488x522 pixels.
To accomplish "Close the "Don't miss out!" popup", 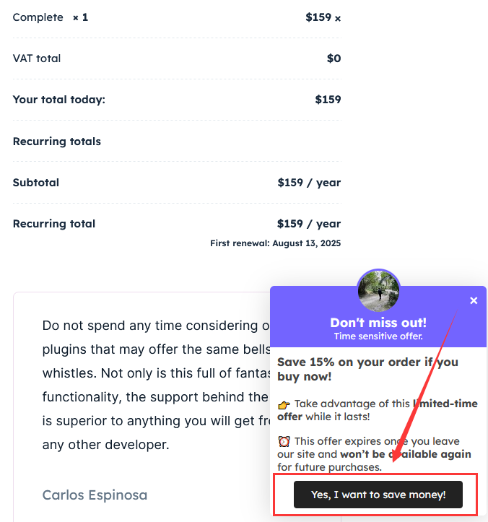I will click(x=474, y=300).
